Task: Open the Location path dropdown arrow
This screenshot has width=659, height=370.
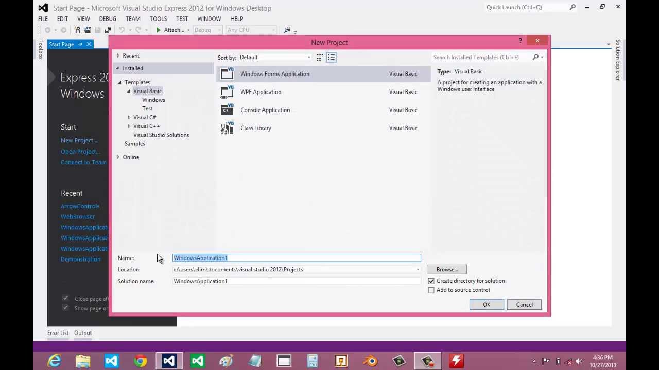Action: point(418,270)
